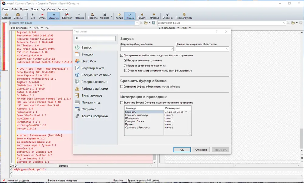This screenshot has height=183, width=304.
Task: Open the Правила rules icon
Action: click(92, 16)
